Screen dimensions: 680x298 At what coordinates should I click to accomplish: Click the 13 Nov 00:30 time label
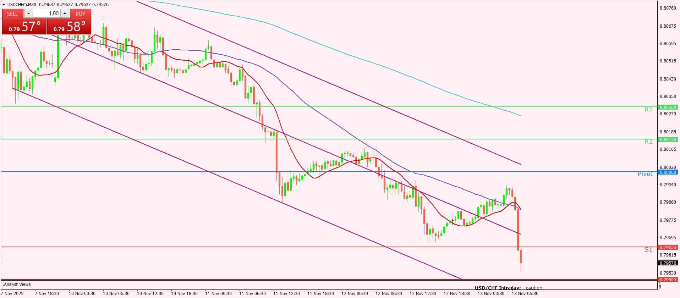click(x=491, y=293)
